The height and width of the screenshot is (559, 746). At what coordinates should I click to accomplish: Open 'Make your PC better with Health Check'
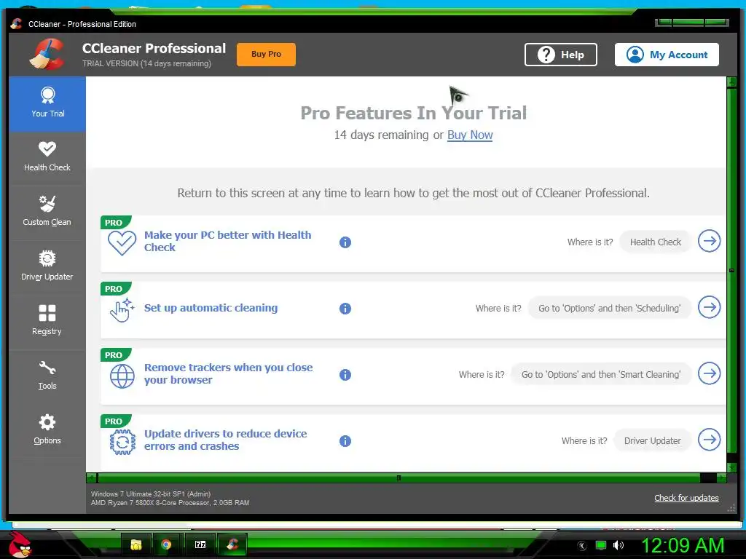(x=227, y=241)
